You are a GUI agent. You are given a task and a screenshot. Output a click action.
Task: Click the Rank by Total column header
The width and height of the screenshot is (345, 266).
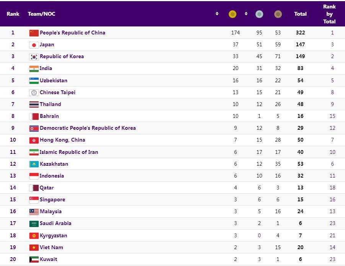tap(329, 14)
